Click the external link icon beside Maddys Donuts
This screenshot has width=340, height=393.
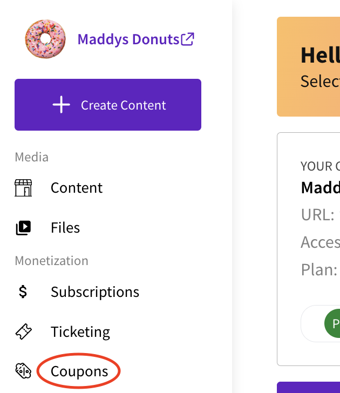[187, 39]
